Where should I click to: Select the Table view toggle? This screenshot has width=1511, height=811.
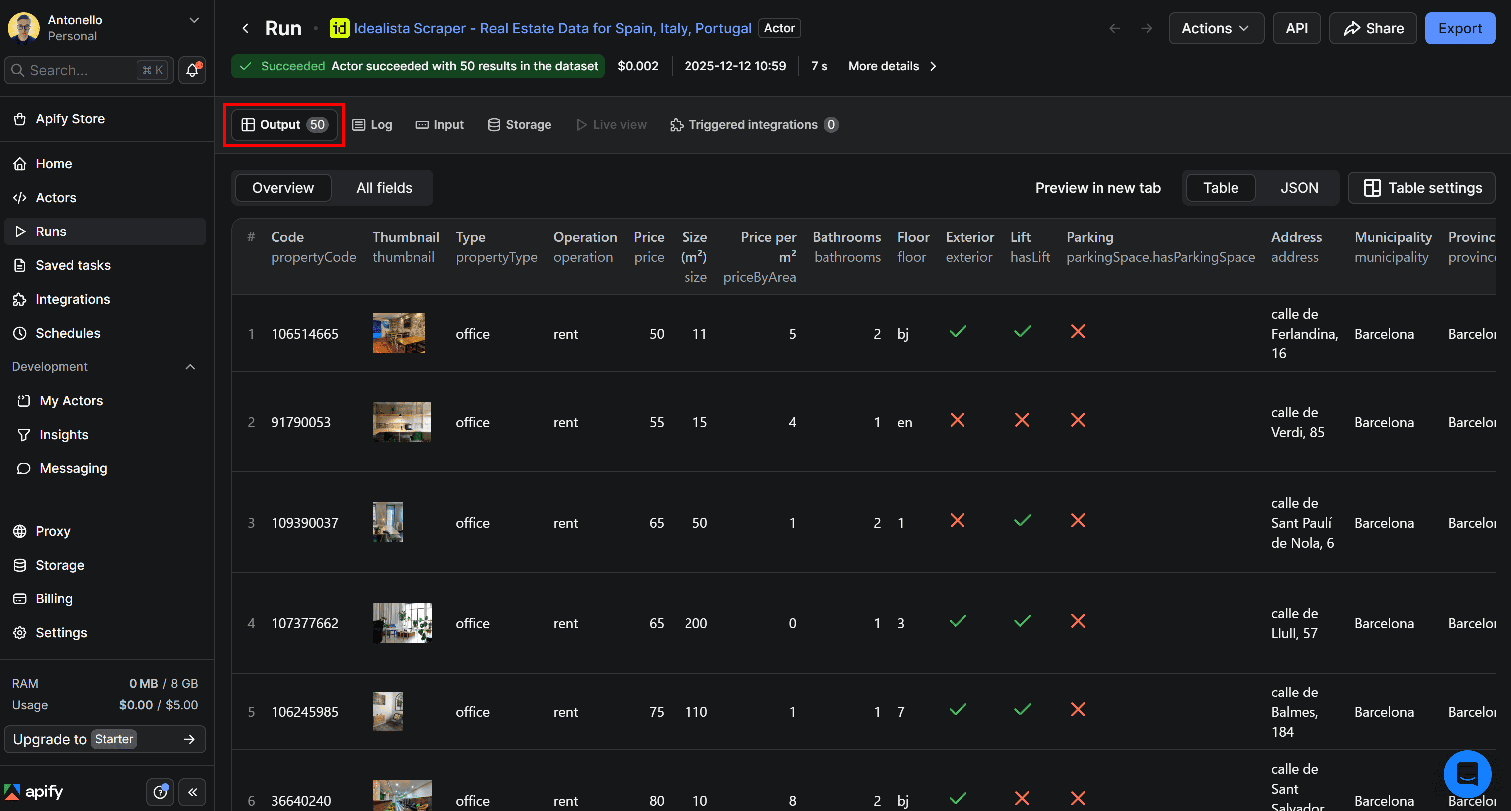(x=1220, y=188)
